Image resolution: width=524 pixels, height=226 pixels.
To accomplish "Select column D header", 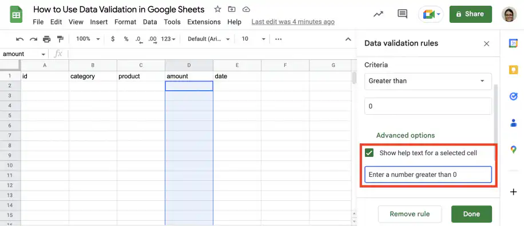I will coord(189,65).
